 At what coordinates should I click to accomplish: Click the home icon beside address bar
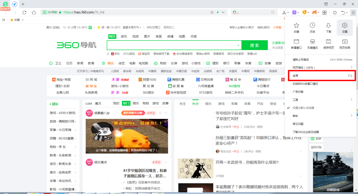click(x=34, y=13)
